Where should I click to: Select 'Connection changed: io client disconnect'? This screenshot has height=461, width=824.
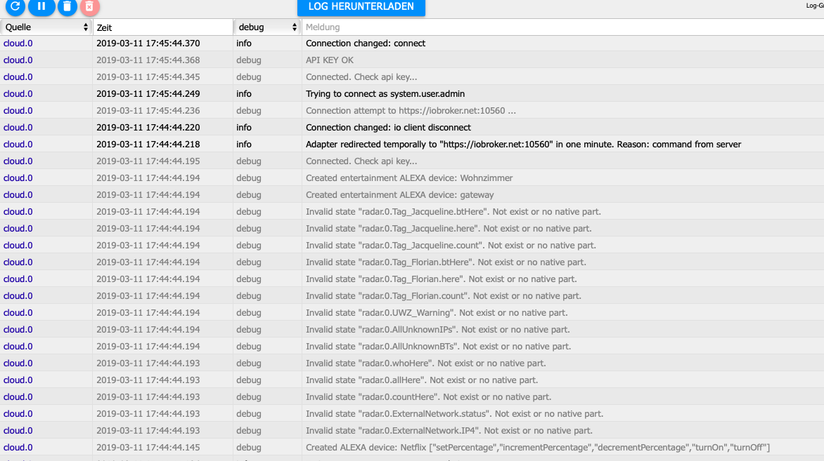[x=388, y=128]
